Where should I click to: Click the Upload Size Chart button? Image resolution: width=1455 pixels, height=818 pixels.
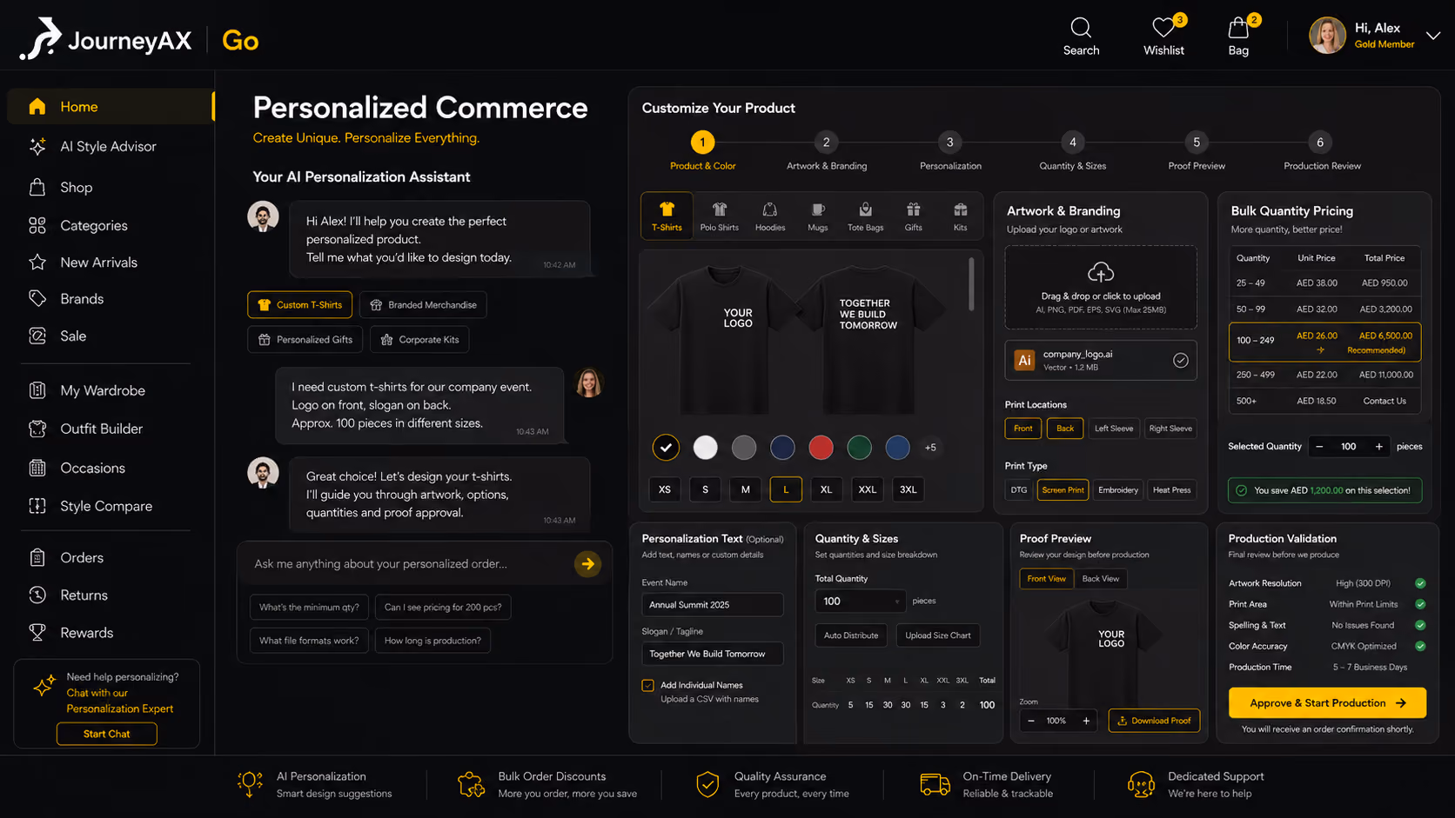pyautogui.click(x=938, y=635)
